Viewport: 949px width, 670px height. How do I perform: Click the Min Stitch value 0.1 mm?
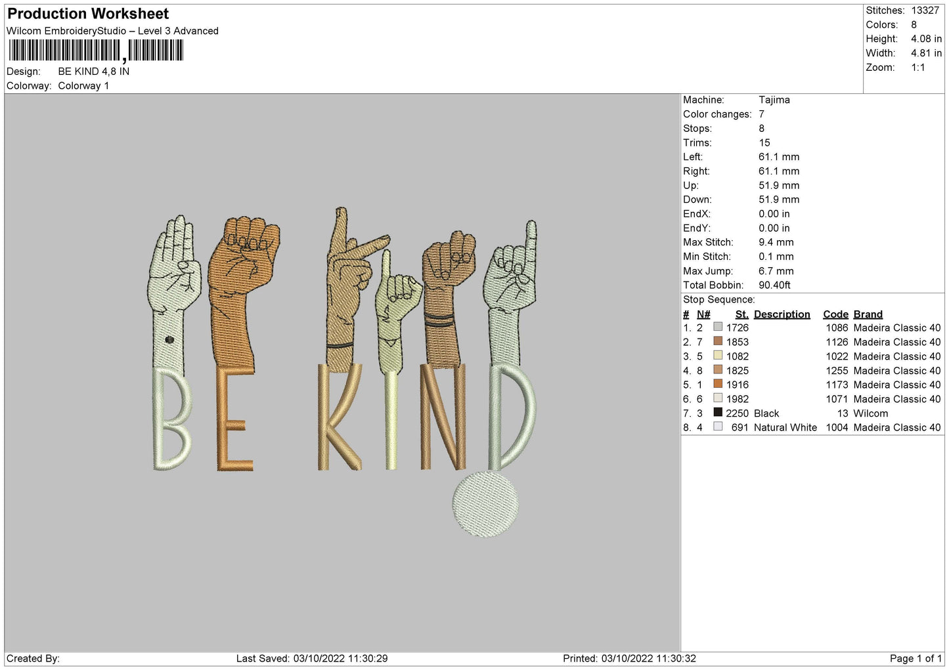[776, 257]
